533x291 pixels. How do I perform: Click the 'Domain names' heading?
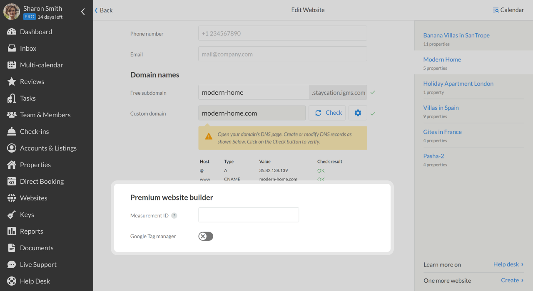coord(155,75)
